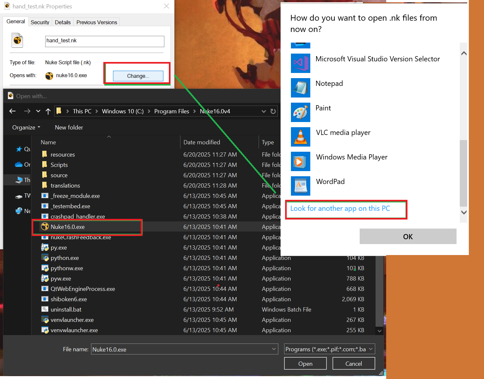Select the General tab
The height and width of the screenshot is (379, 484).
(x=15, y=21)
